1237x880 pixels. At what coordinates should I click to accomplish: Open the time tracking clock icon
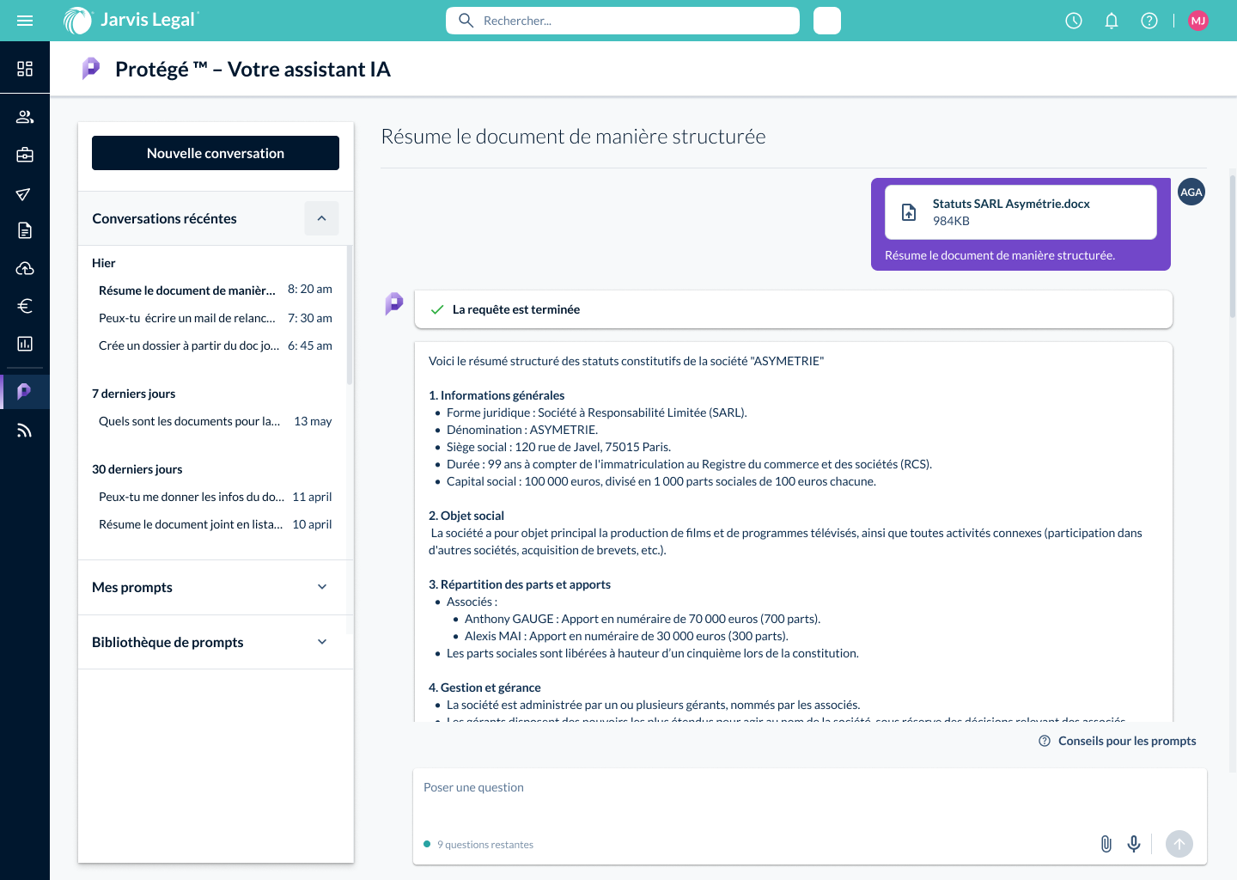click(x=1073, y=20)
